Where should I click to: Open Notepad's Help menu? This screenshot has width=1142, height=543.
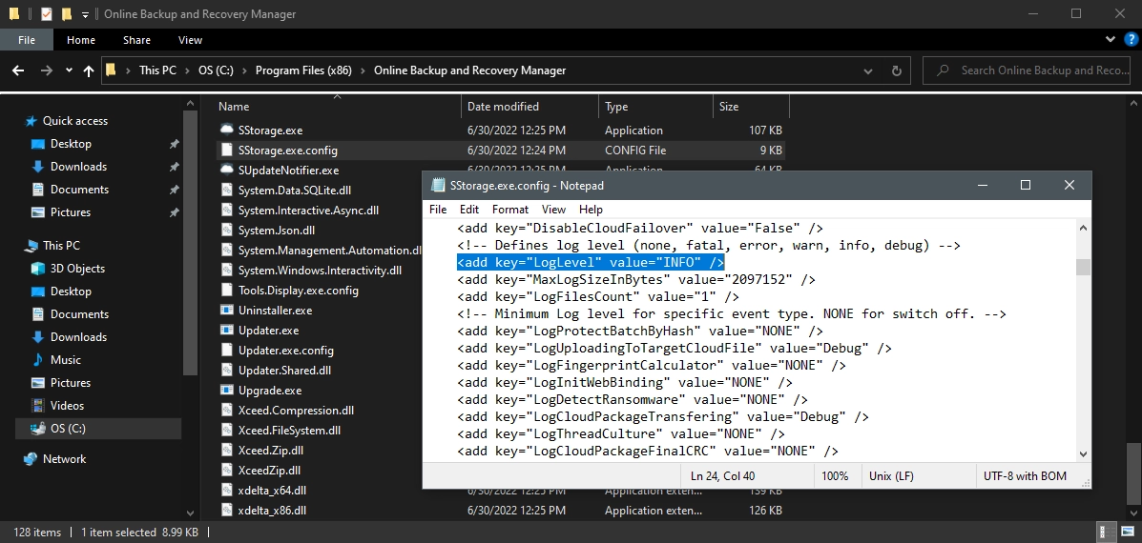pos(591,210)
